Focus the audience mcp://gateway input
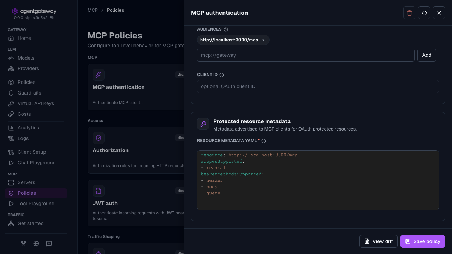Viewport: 452px width, 254px height. (306, 55)
